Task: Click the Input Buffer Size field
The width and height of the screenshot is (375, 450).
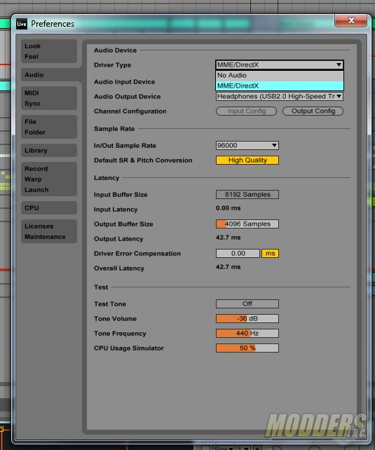Action: click(x=247, y=195)
